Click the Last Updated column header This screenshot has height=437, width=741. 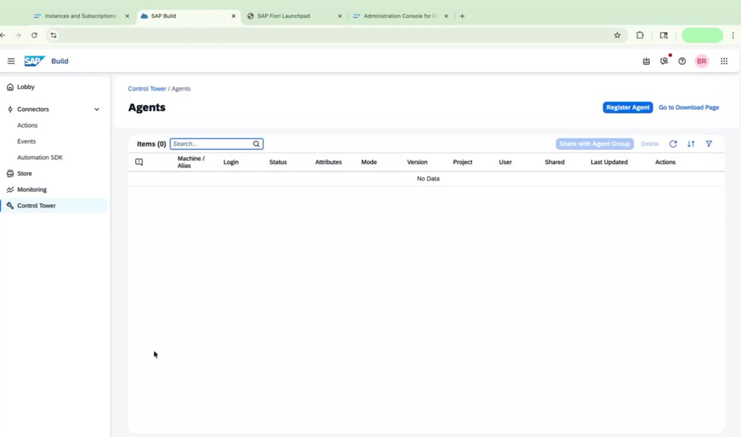pyautogui.click(x=609, y=162)
